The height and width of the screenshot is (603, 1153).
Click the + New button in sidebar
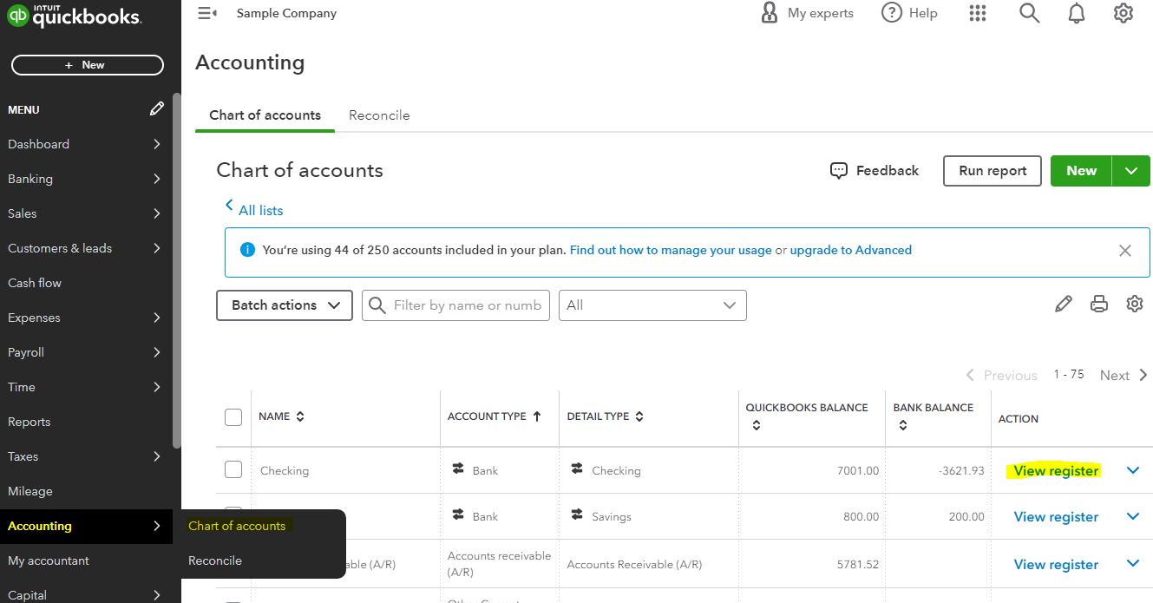(87, 65)
